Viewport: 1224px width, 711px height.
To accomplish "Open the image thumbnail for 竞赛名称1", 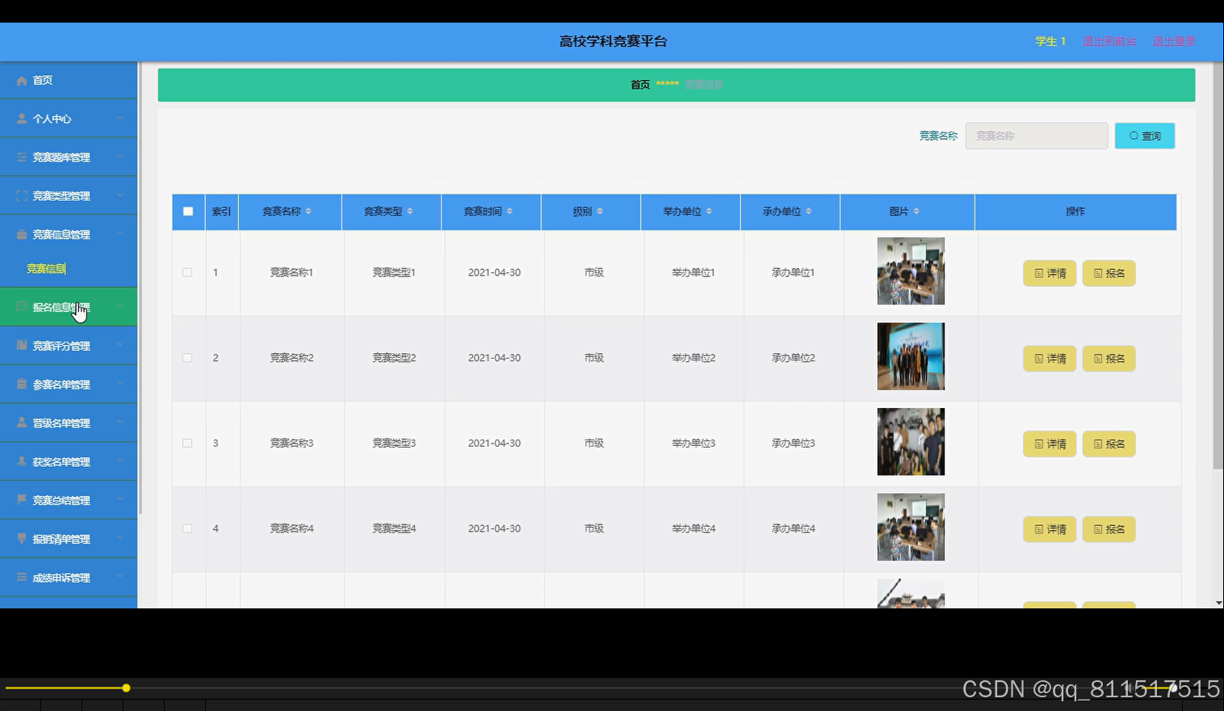I will click(911, 271).
